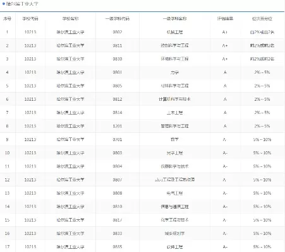Select subject code 0805
Image resolution: width=285 pixels, height=252 pixels.
point(118,86)
